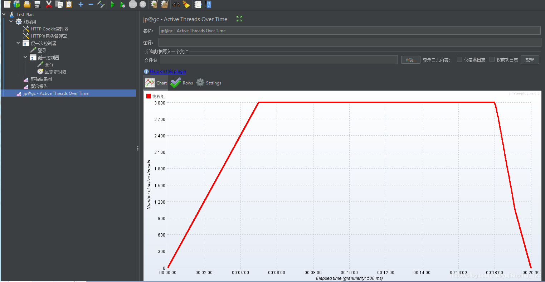Clear results with the single gear broom icon
Screen dimensions: 545x282
click(x=154, y=4)
